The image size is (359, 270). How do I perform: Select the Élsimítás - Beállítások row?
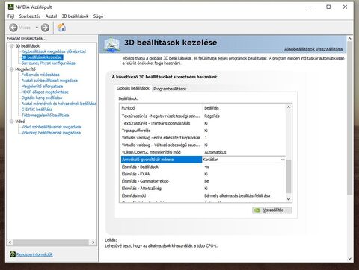(203, 167)
